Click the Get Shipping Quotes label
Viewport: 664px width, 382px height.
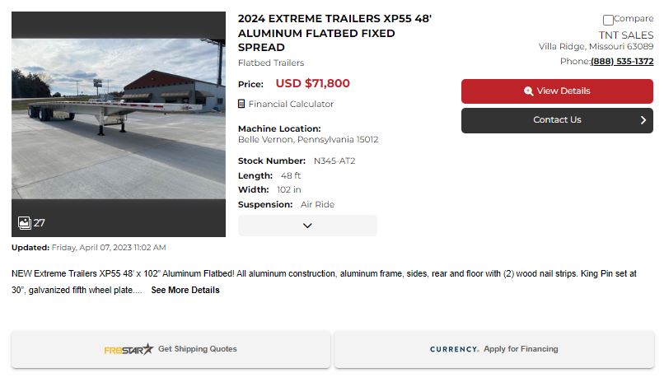(x=198, y=349)
